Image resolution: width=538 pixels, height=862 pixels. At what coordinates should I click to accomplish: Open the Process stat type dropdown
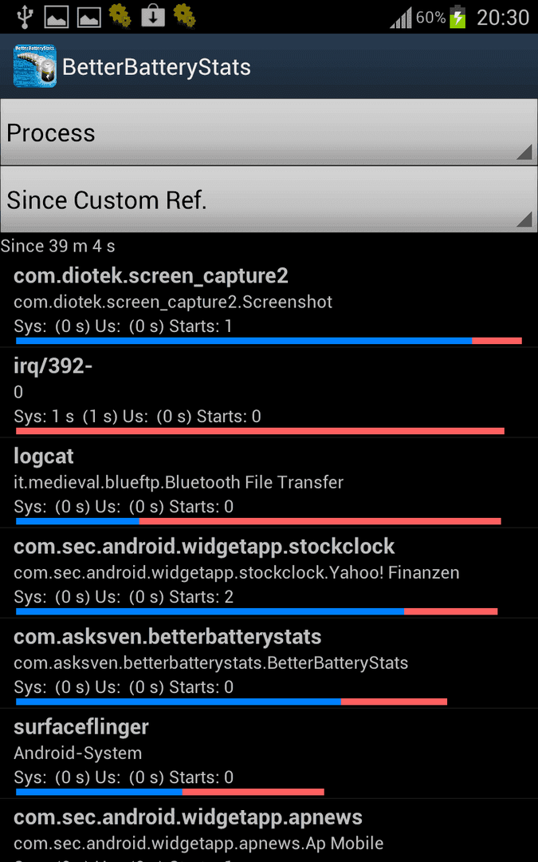(269, 132)
